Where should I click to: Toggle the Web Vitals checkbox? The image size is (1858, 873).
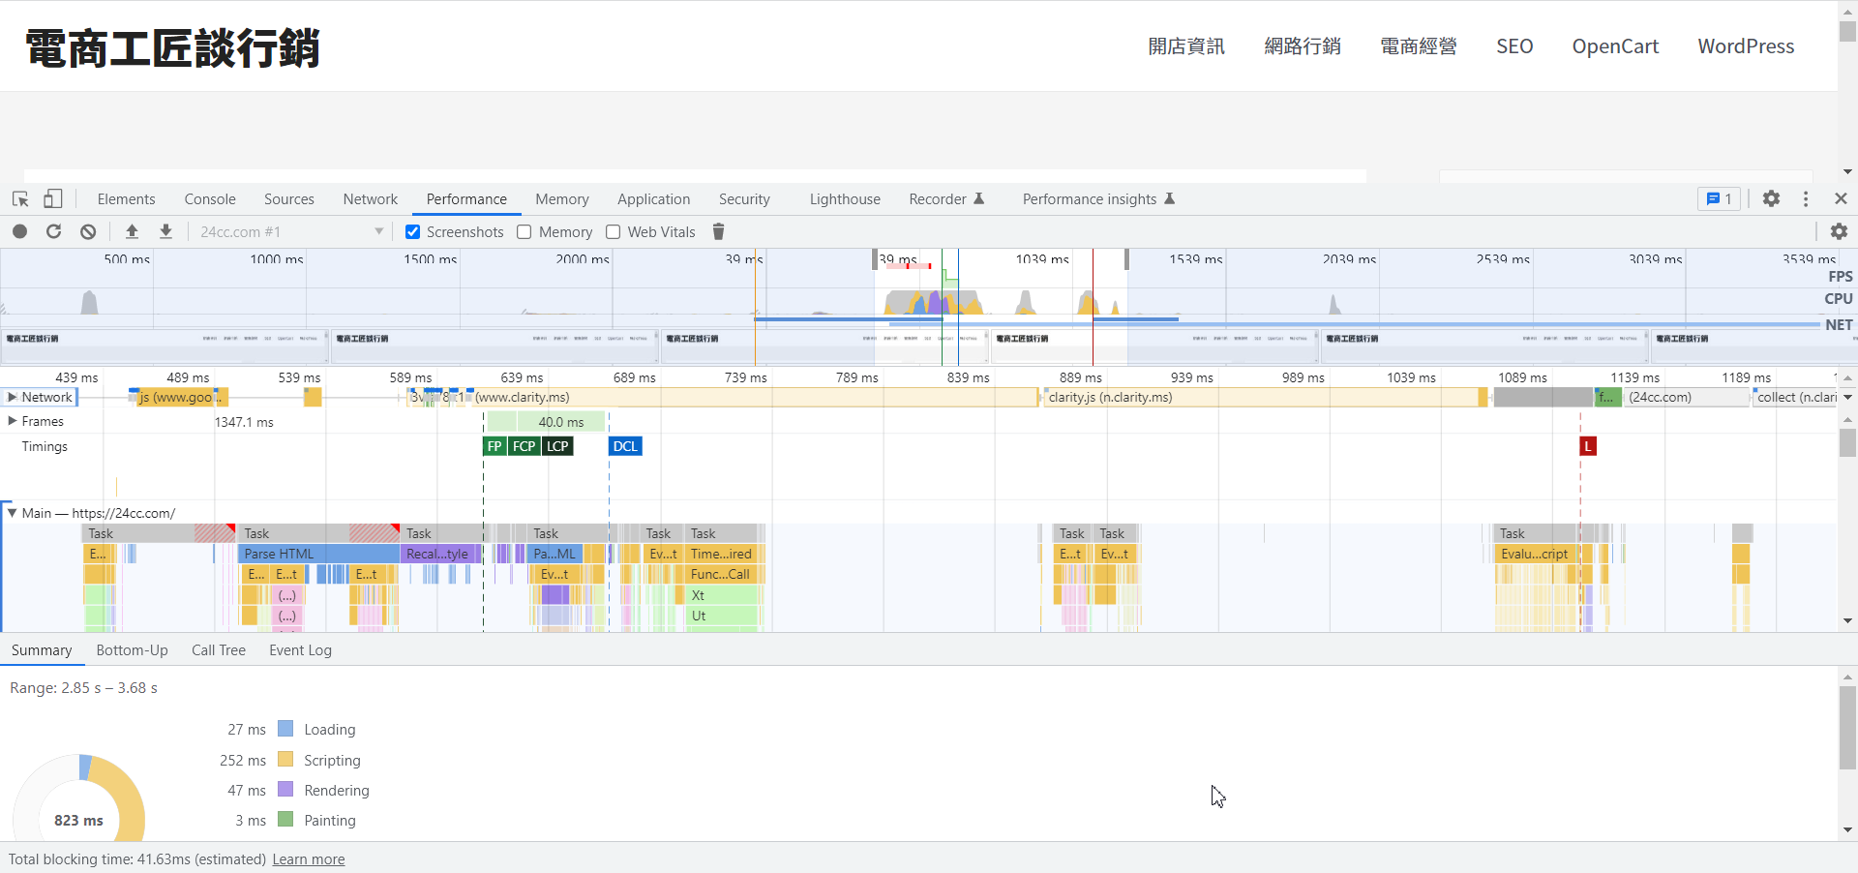pyautogui.click(x=614, y=232)
